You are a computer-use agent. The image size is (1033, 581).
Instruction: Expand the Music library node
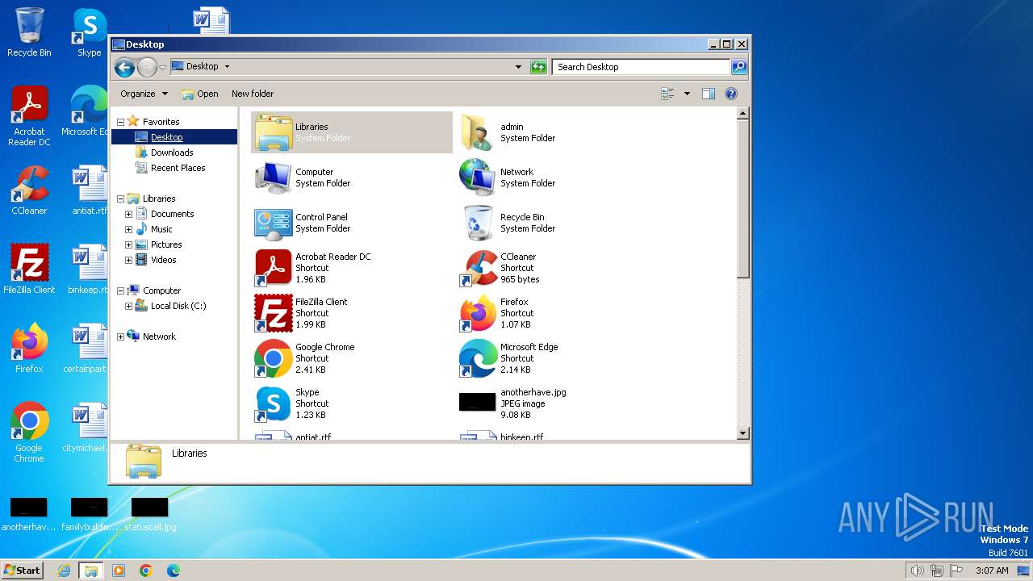128,229
